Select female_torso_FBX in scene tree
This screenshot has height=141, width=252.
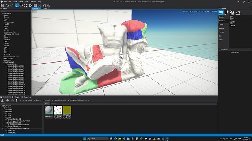9,32
